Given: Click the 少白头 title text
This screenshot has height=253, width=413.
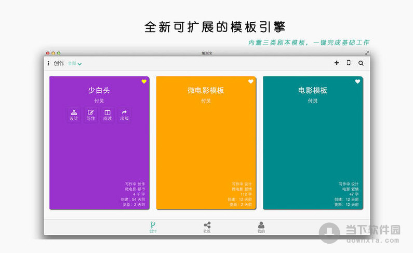Looking at the screenshot, I should [99, 90].
